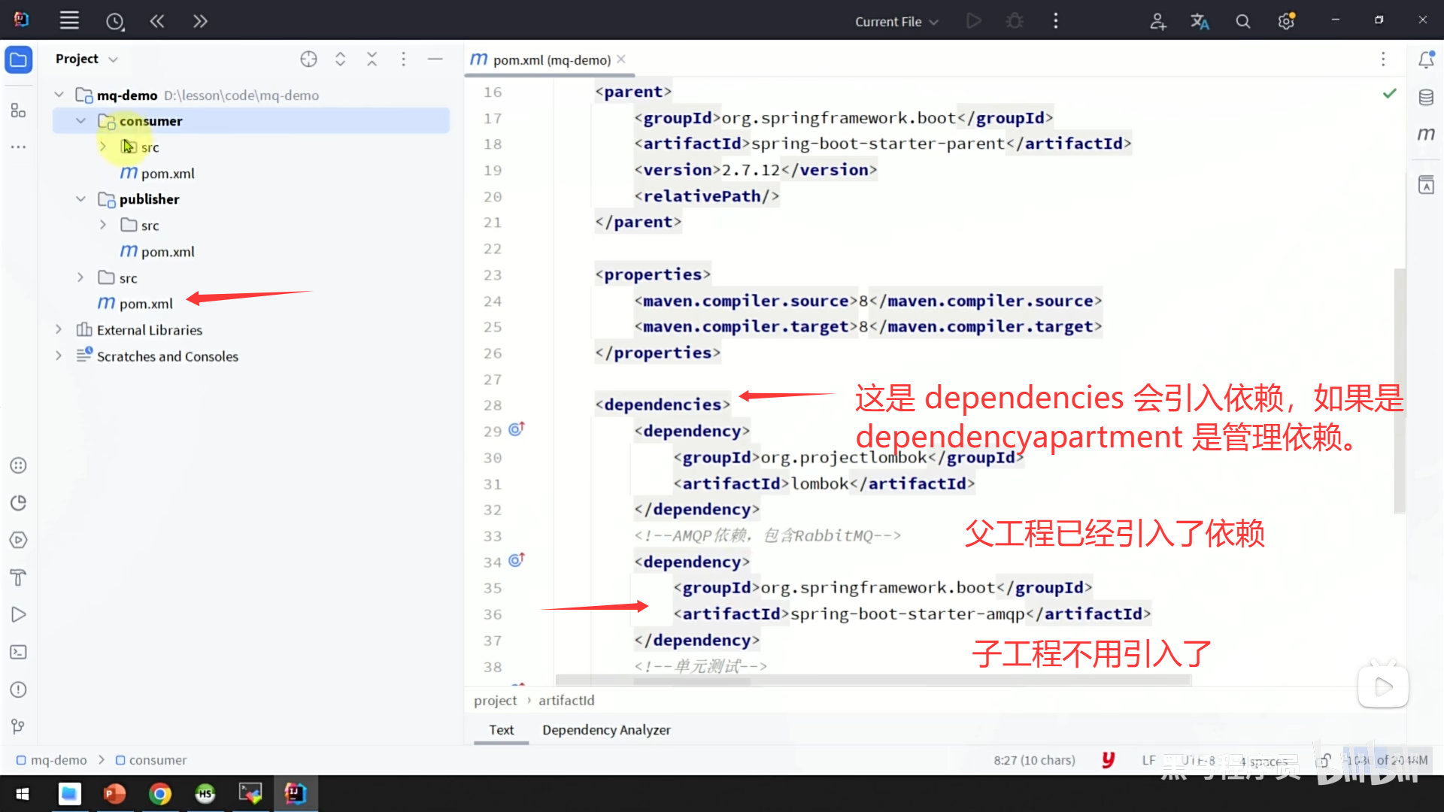
Task: Click the Select Opened File crosshair icon
Action: click(308, 59)
